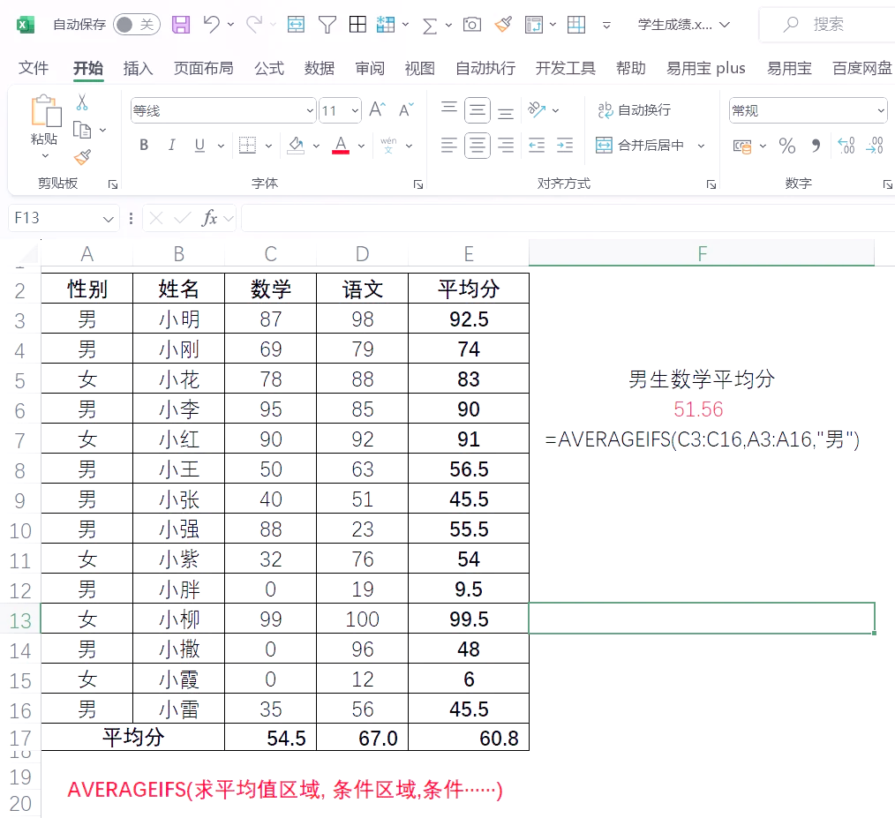Open the Clipboard group dialog launcher

coord(112,184)
